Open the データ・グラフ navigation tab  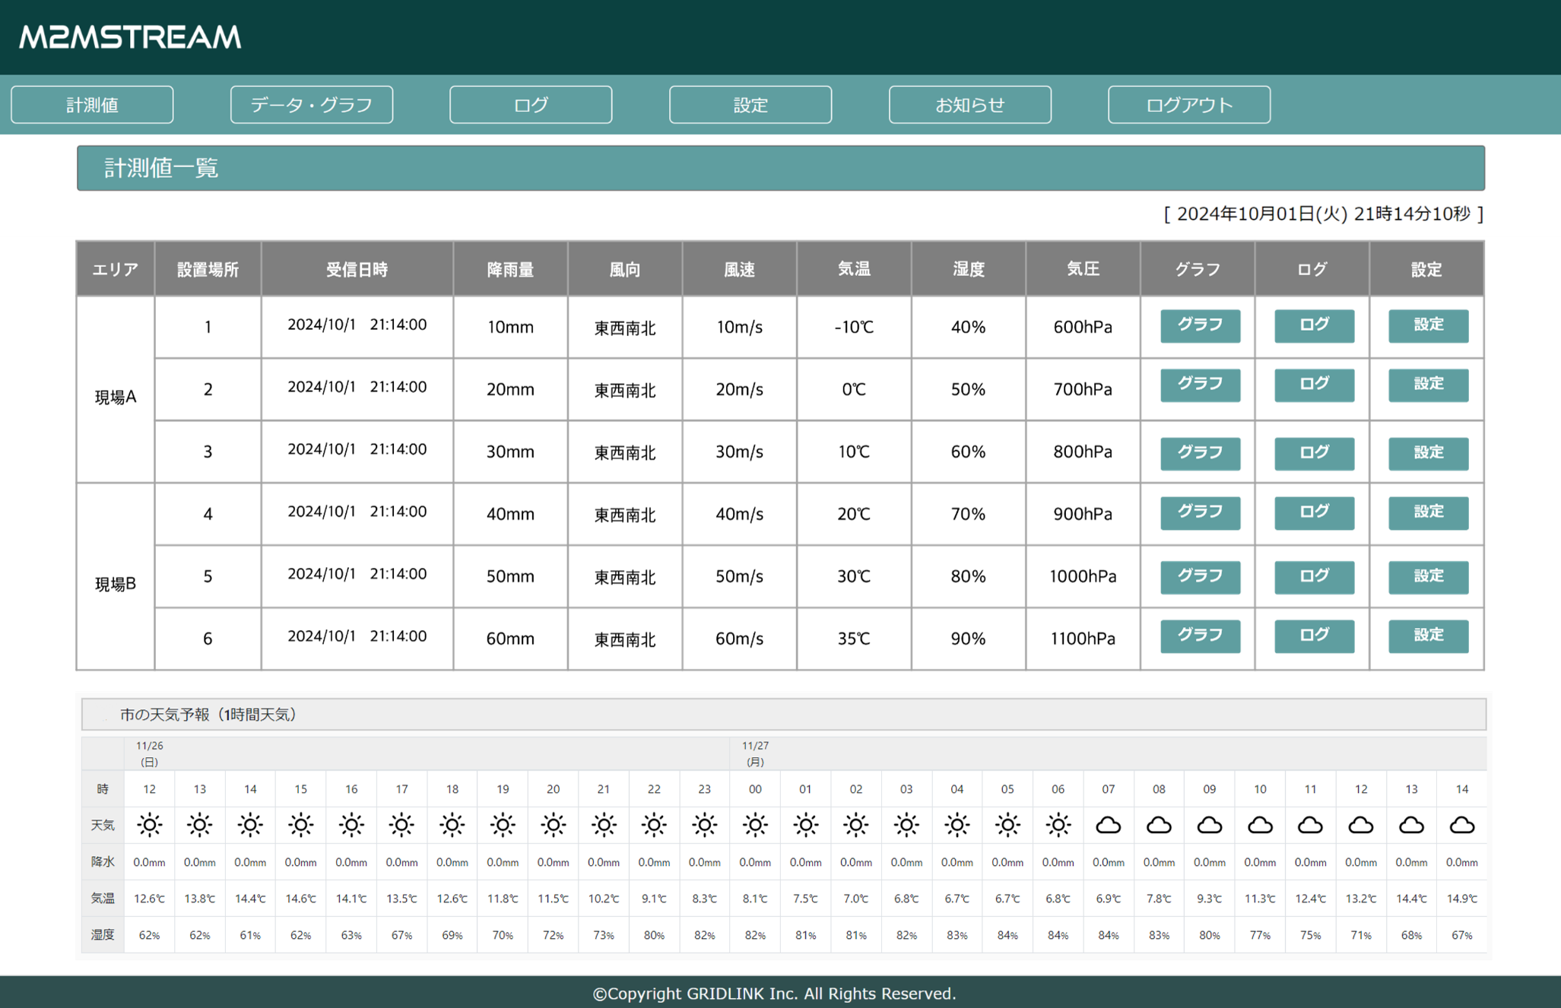coord(312,104)
